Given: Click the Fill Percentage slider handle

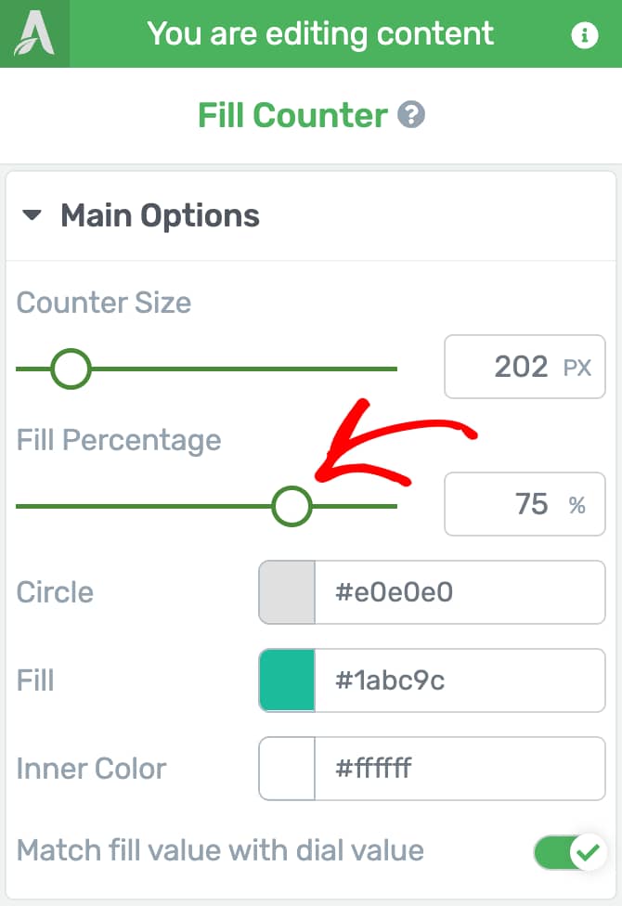Looking at the screenshot, I should (x=292, y=506).
